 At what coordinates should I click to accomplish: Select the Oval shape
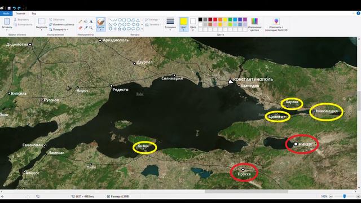(x=120, y=20)
